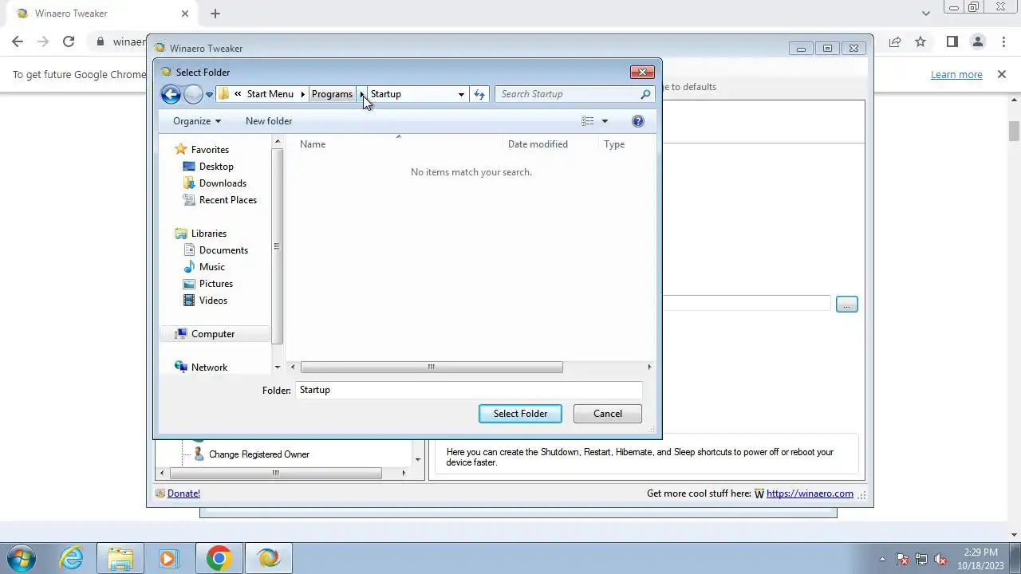Select Desktop in navigation pane

click(x=216, y=167)
